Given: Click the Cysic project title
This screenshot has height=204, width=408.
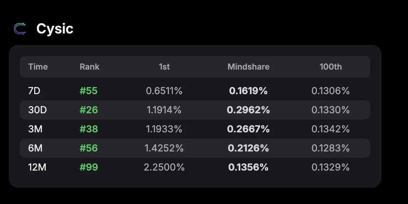Looking at the screenshot, I should click(55, 29).
